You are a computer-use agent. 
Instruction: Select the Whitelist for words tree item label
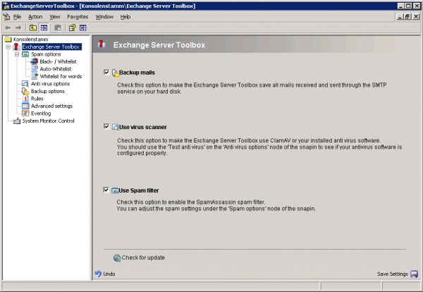[61, 76]
